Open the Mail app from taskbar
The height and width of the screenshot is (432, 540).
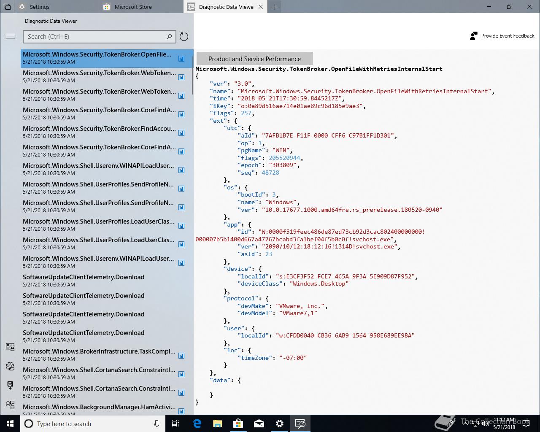(259, 424)
